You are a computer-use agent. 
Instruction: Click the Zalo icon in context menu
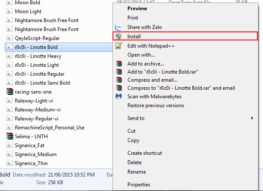click(x=119, y=27)
